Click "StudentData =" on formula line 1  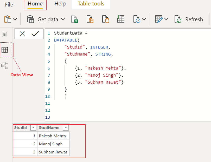point(71,33)
